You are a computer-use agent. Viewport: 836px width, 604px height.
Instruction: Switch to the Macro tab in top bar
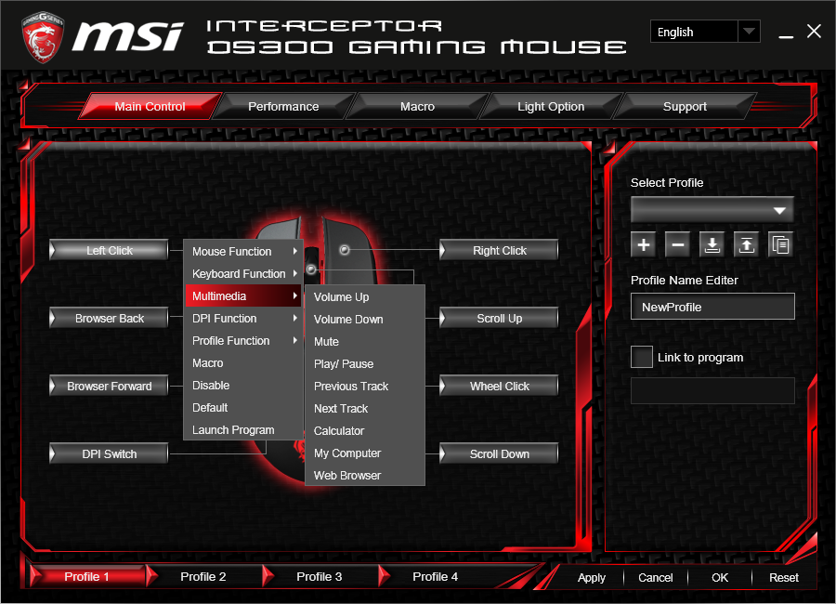click(x=417, y=107)
